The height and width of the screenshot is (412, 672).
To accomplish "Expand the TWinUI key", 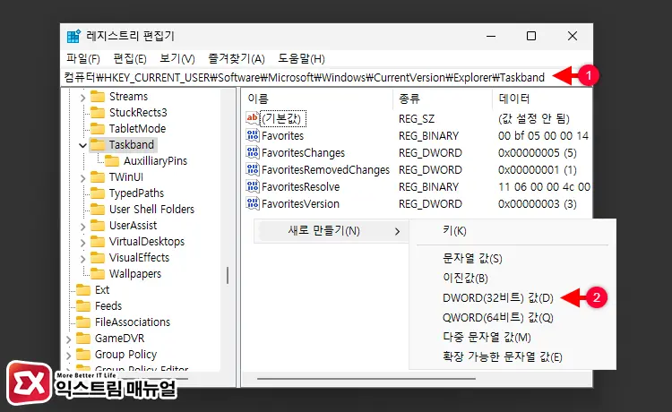I will click(82, 178).
